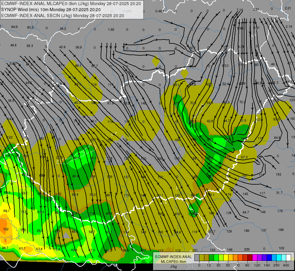The height and width of the screenshot is (271, 295).
Task: Click the legend scale label 12
Action: (209, 265)
